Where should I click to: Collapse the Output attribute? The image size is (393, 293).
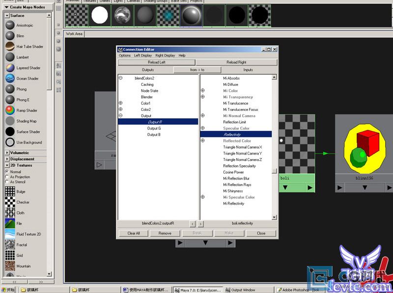click(x=120, y=115)
